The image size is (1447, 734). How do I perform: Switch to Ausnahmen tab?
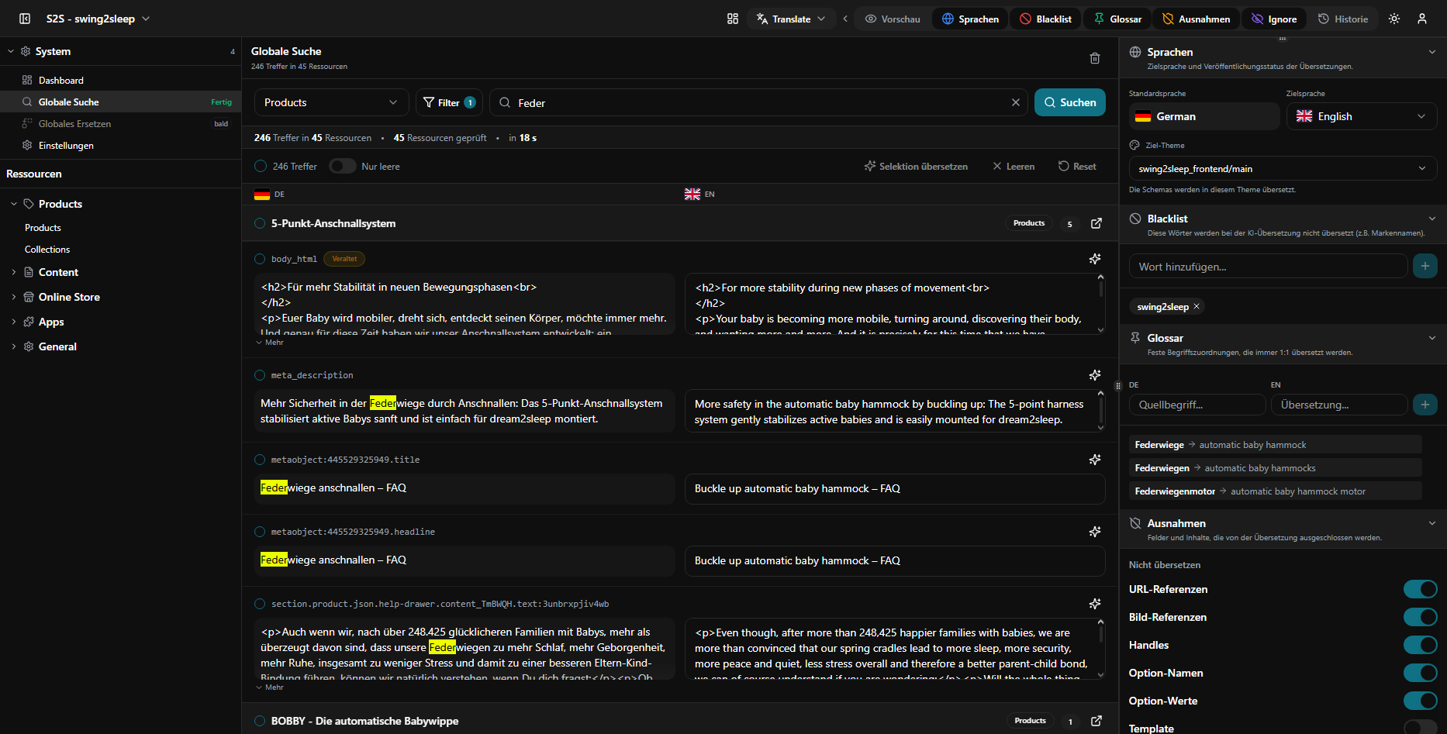[1196, 19]
